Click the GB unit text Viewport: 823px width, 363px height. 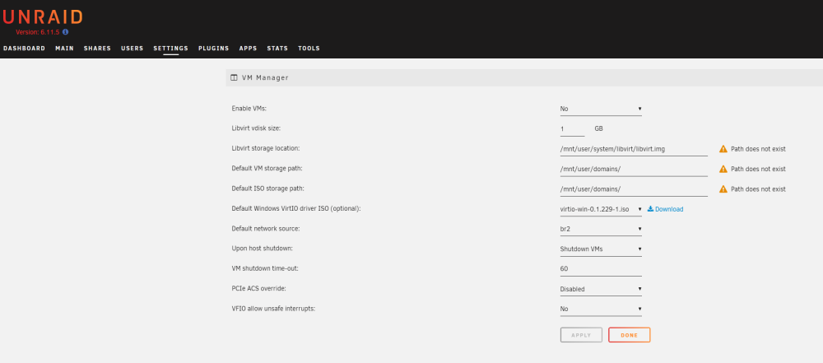(x=599, y=128)
